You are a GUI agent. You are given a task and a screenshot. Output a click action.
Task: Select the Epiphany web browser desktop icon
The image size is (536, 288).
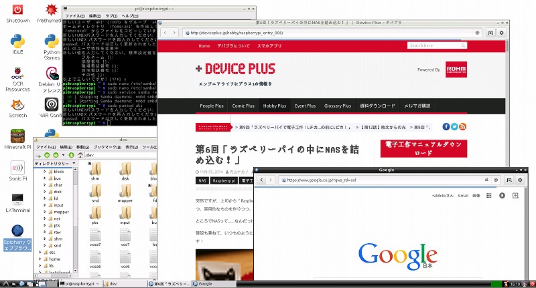pyautogui.click(x=17, y=238)
